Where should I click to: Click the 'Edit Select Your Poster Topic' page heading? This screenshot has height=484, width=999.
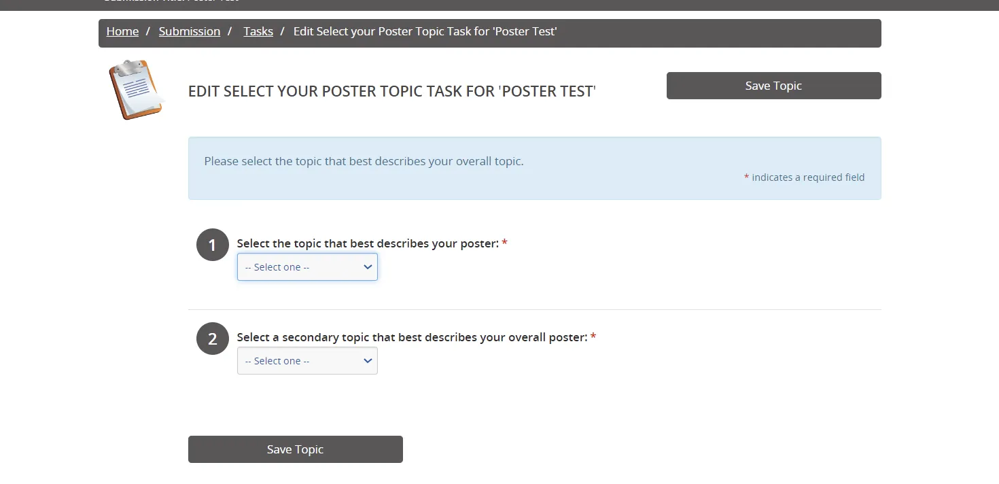click(392, 91)
